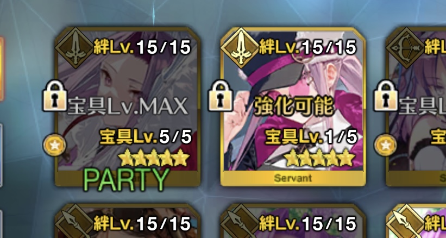
Task: Click the Lancer icon on bottom-middle card
Action: [x=240, y=223]
